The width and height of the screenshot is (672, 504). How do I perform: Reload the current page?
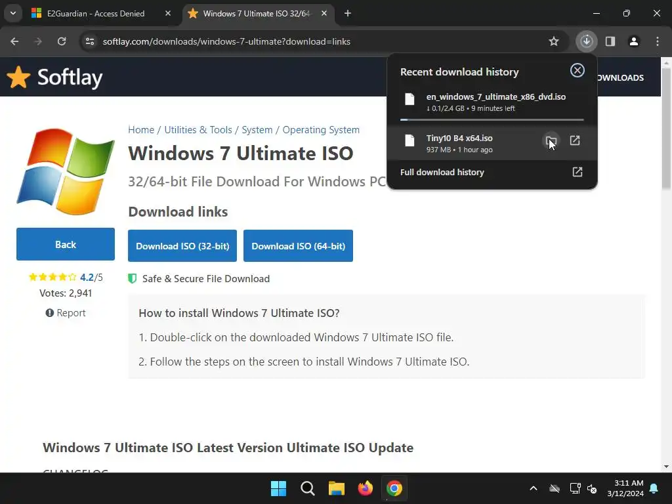point(62,41)
